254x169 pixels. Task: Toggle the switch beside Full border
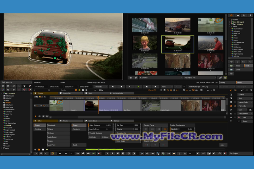pyautogui.click(x=235, y=106)
